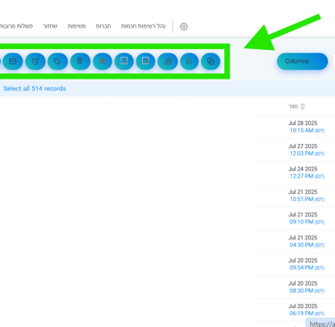Open the פעולות מרובות menu item

pos(16,26)
